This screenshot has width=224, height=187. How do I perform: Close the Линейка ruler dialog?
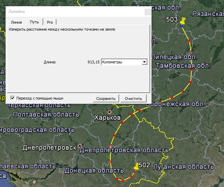(148, 12)
